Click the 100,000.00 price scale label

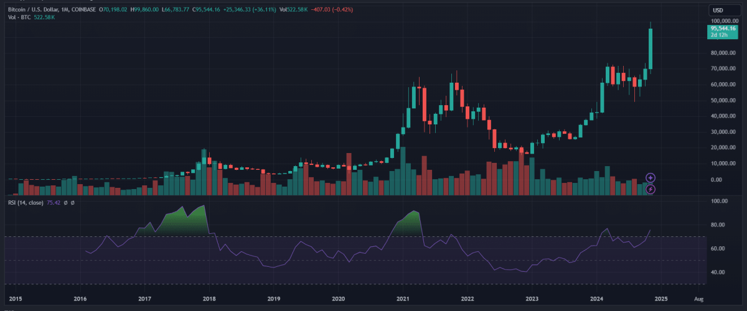(x=723, y=21)
